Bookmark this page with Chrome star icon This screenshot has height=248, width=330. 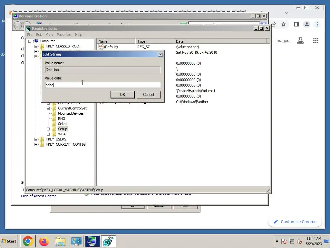click(x=284, y=24)
